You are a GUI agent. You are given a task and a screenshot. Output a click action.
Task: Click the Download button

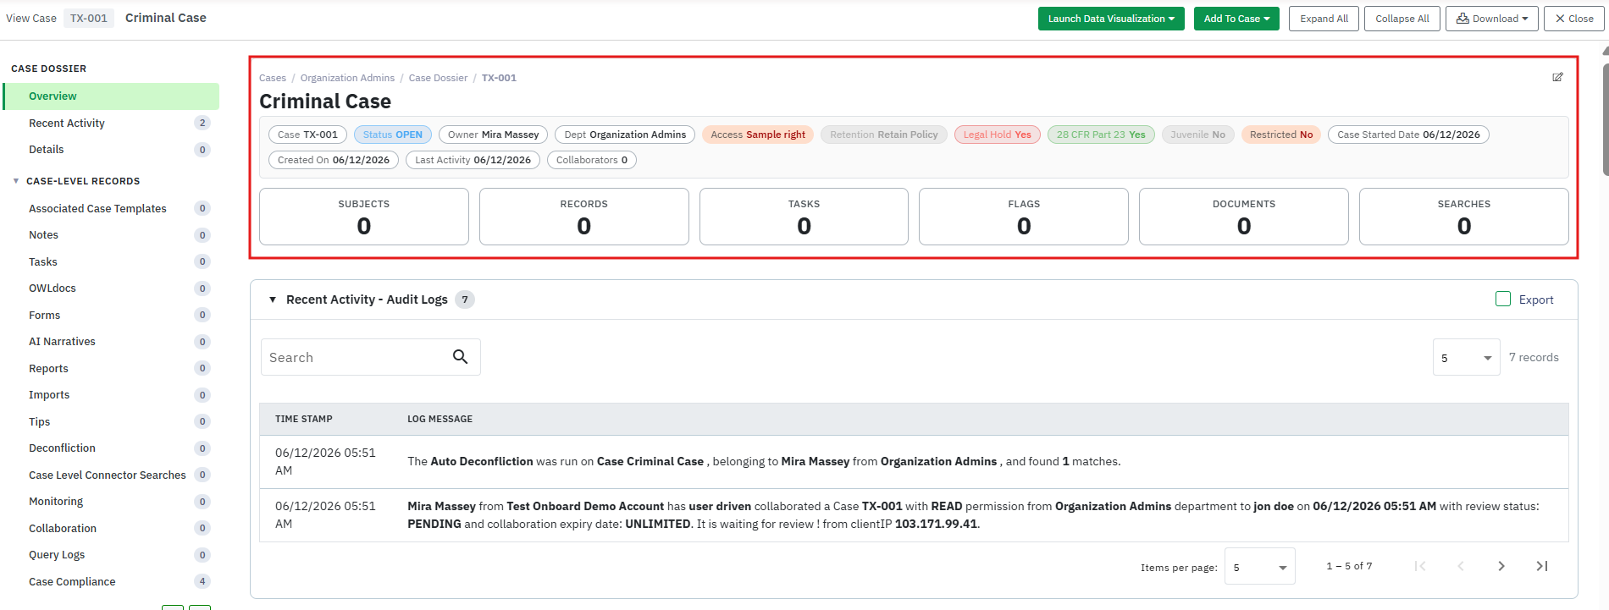(x=1492, y=19)
